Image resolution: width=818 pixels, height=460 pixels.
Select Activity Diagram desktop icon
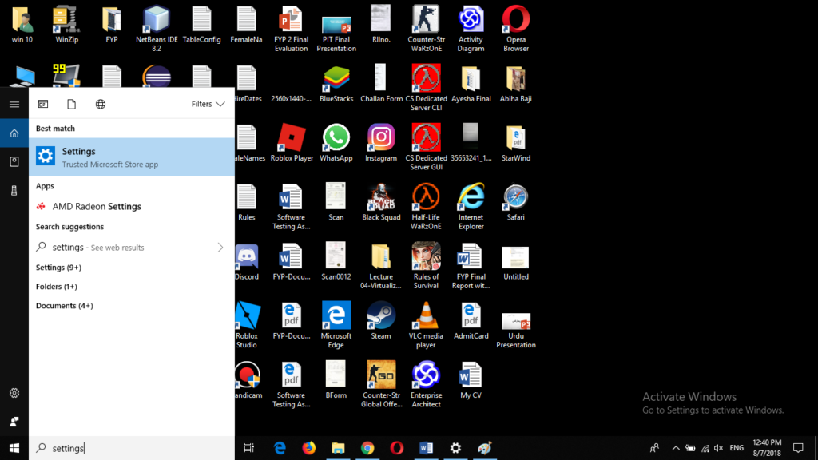[471, 29]
